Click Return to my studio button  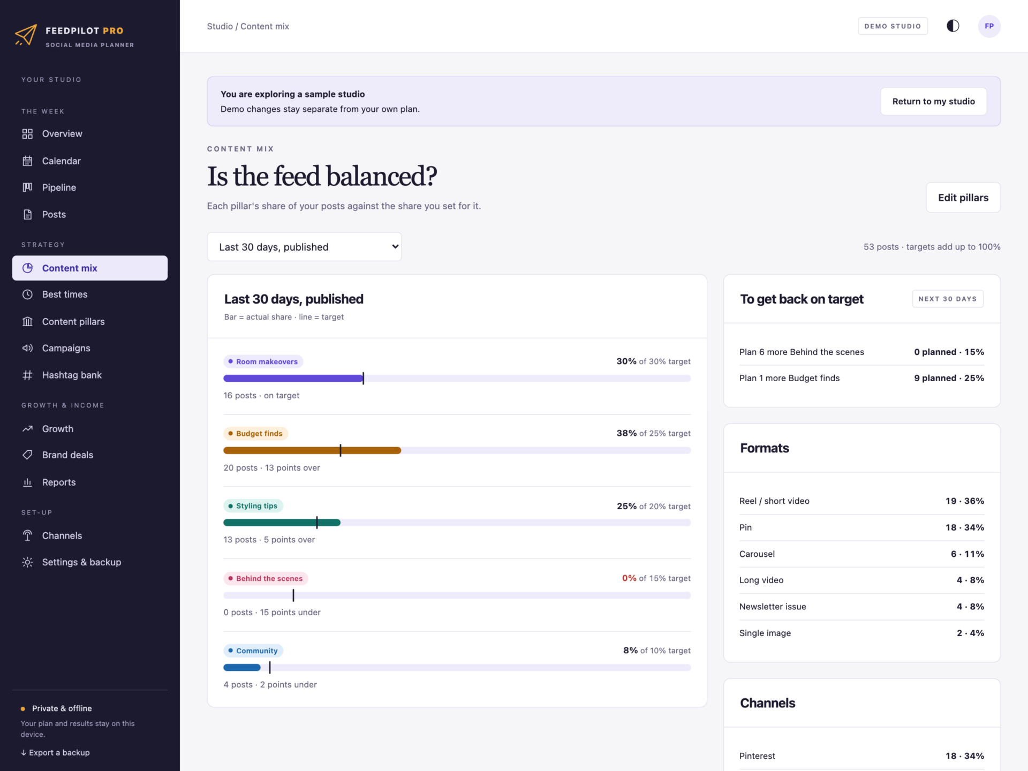[x=933, y=101]
